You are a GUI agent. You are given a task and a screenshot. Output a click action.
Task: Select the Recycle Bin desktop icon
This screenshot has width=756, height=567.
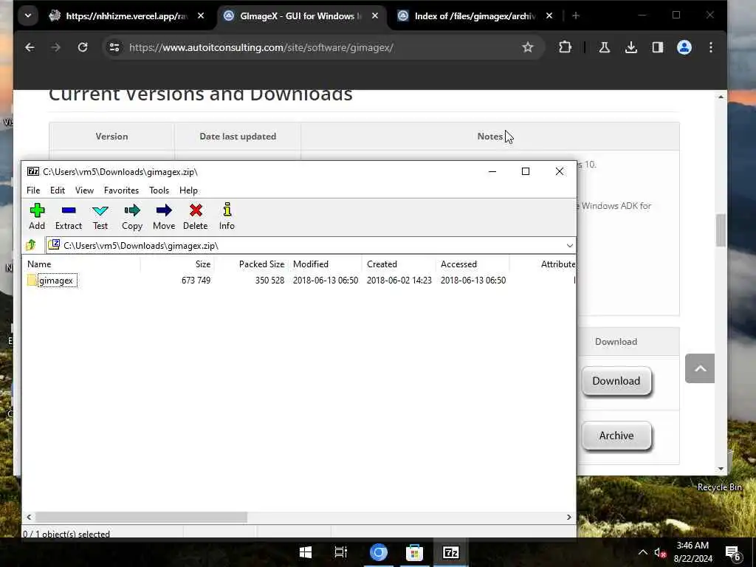pos(719,487)
